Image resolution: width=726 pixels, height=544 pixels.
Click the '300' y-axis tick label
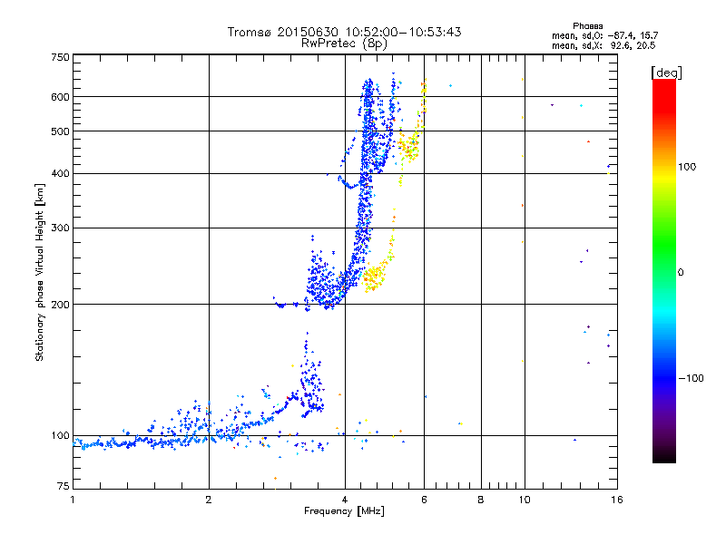[x=60, y=228]
